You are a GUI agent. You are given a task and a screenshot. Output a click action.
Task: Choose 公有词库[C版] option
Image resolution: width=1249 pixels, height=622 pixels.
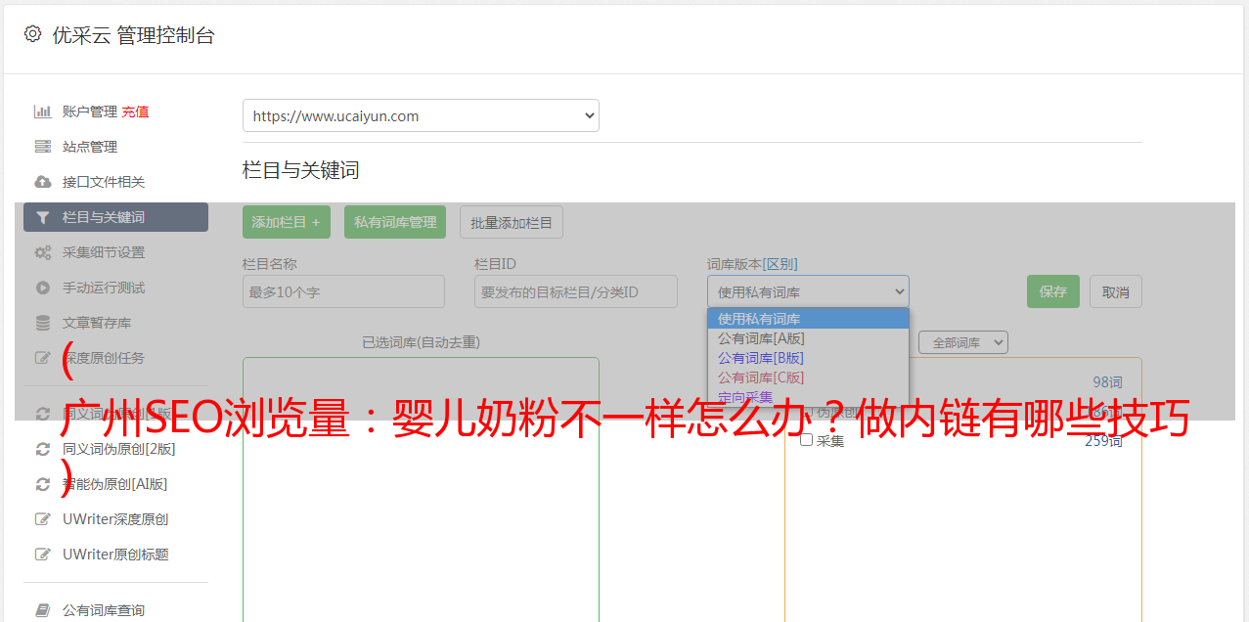coord(808,378)
